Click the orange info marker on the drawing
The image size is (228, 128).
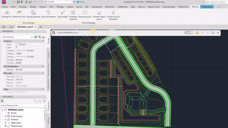(x=143, y=112)
